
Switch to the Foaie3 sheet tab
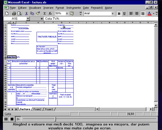point(49,109)
